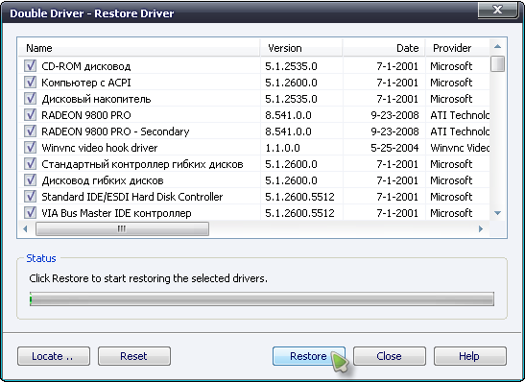525x382 pixels.
Task: Click the scroll up arrow of driver list
Action: pyautogui.click(x=497, y=46)
